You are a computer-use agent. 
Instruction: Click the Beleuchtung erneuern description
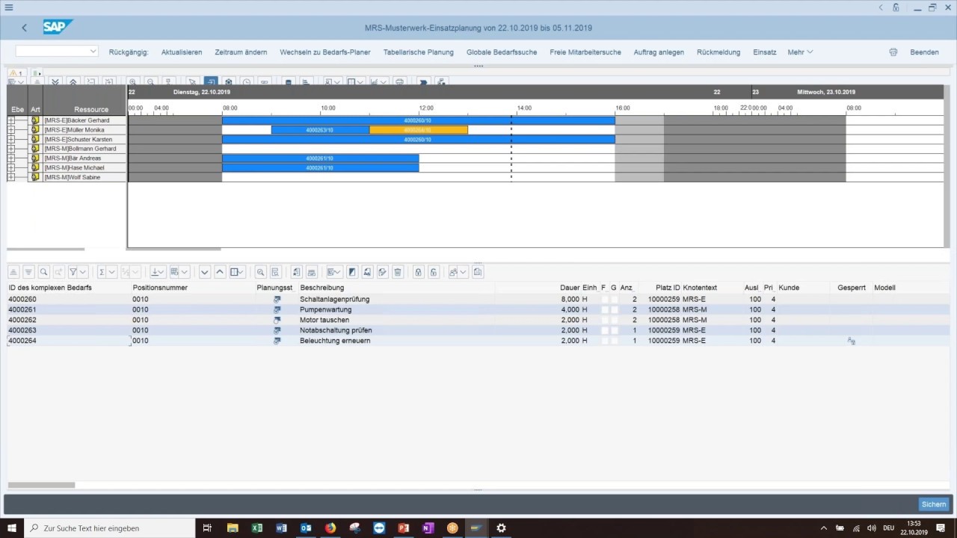(x=335, y=341)
